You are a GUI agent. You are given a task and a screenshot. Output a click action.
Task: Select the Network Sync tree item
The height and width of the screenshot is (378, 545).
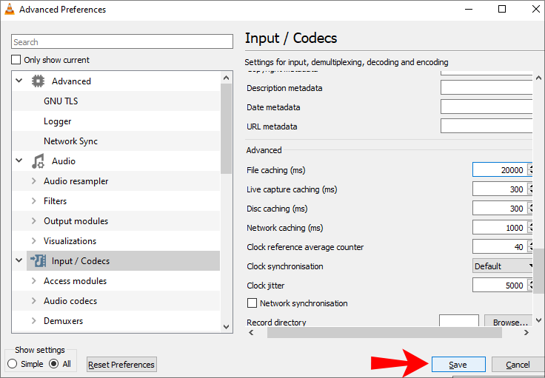[x=70, y=141]
